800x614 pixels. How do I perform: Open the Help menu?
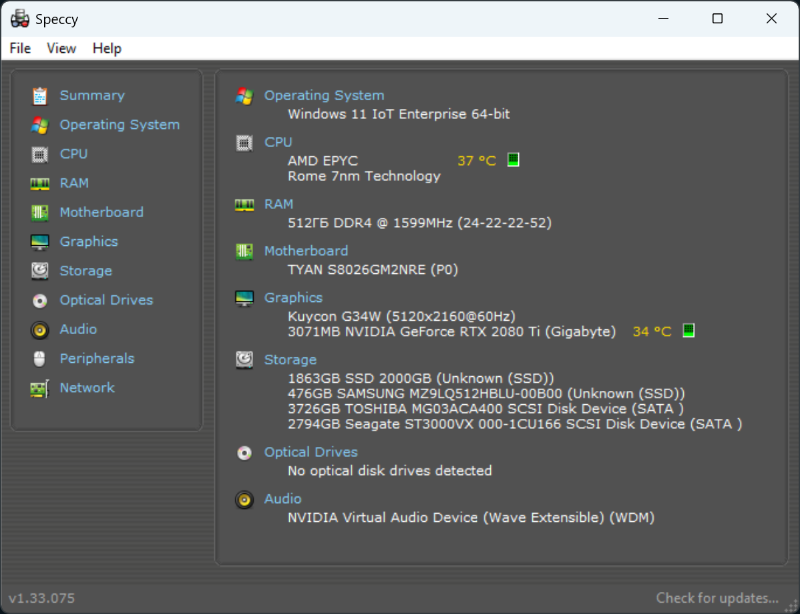pyautogui.click(x=107, y=48)
